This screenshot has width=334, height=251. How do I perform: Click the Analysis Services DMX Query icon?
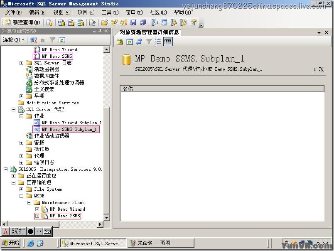tap(71, 22)
